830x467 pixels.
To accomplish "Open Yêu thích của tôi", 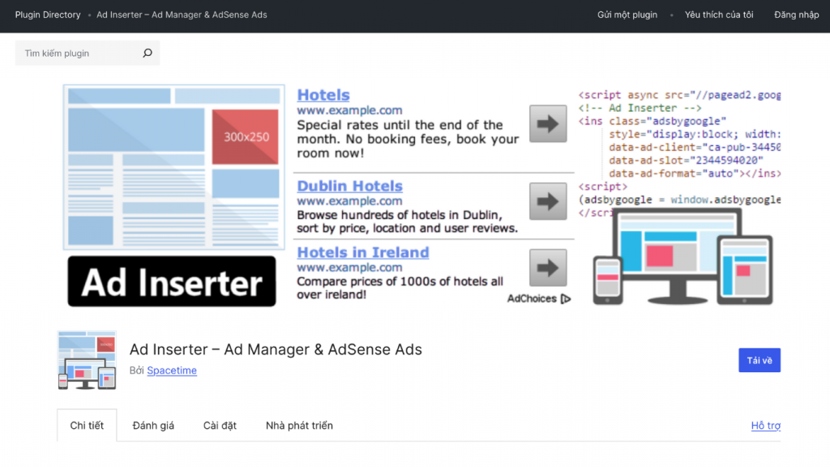I will point(718,15).
